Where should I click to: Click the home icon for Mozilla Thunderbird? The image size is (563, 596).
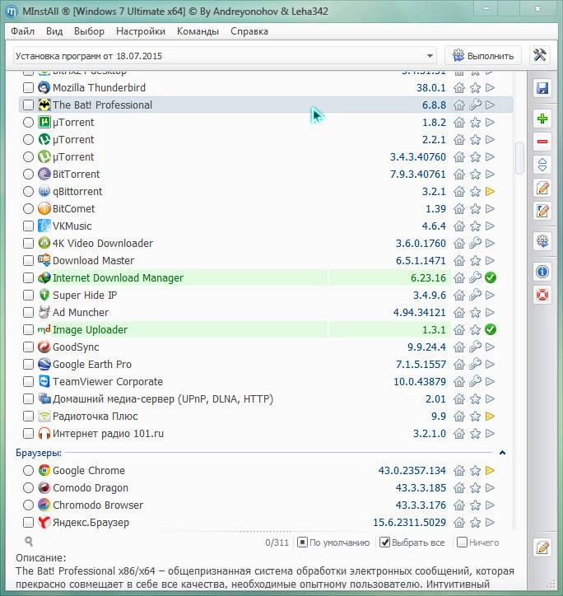click(x=459, y=88)
